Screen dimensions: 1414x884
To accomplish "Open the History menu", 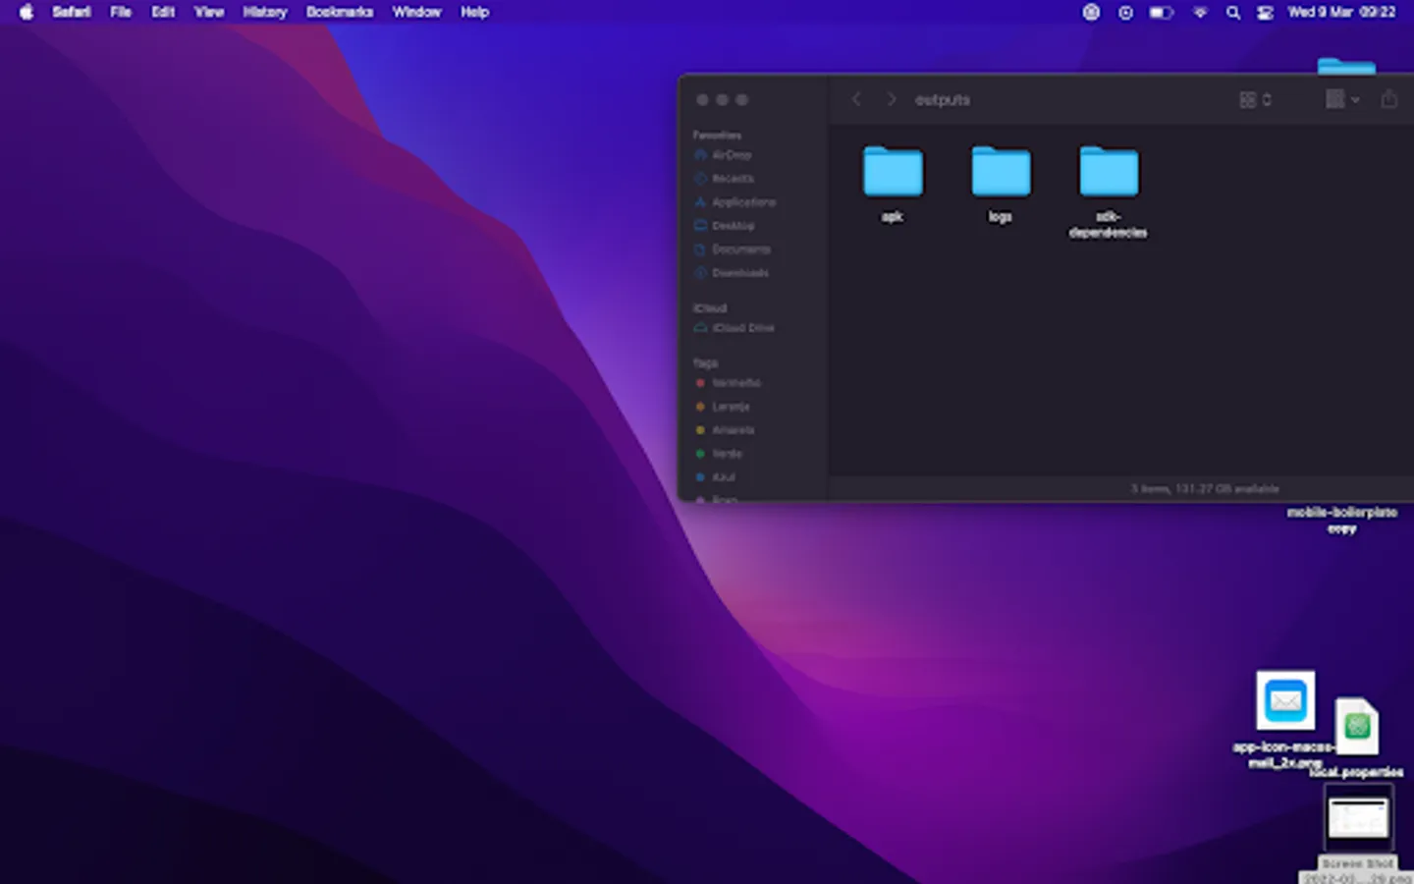I will [x=264, y=13].
